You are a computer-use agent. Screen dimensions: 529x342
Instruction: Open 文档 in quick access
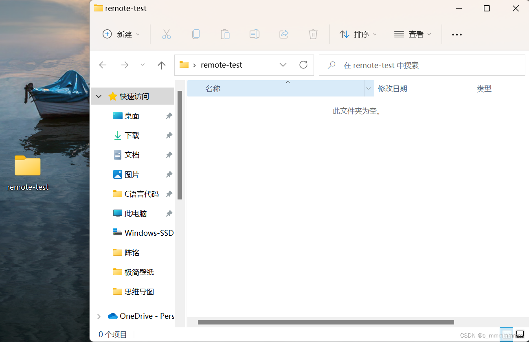tap(132, 155)
